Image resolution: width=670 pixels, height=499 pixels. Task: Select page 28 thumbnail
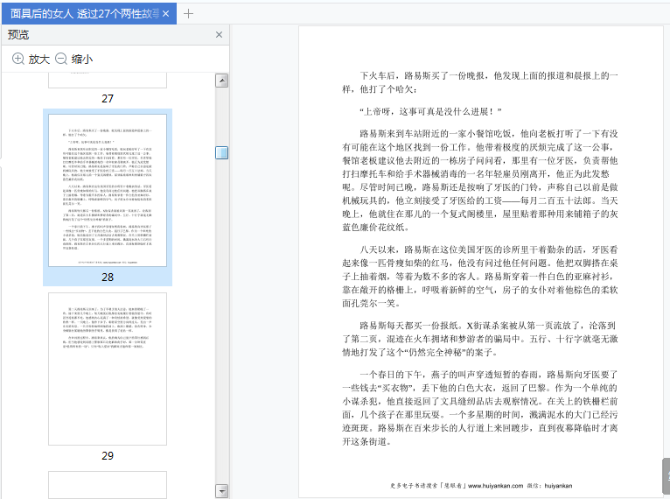pos(108,190)
